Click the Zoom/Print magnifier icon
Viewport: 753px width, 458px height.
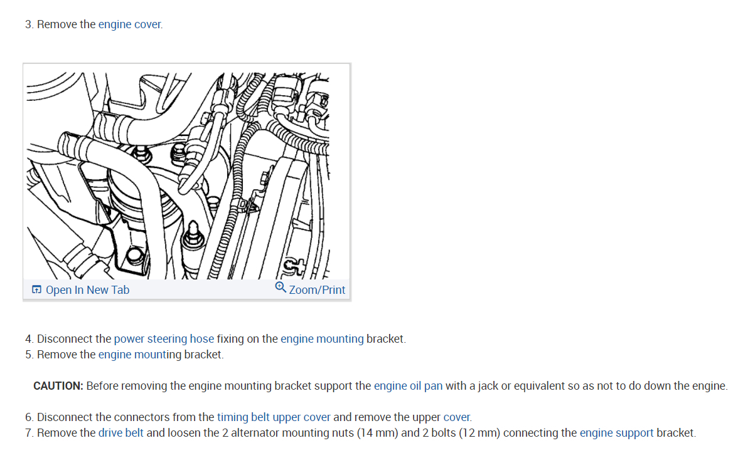pos(280,288)
